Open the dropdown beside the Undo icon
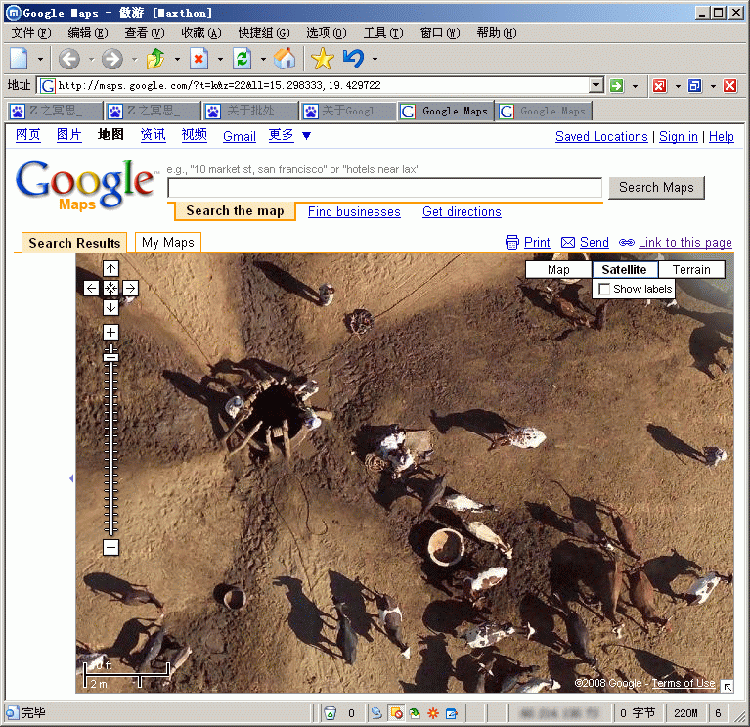Image resolution: width=750 pixels, height=727 pixels. click(x=375, y=60)
